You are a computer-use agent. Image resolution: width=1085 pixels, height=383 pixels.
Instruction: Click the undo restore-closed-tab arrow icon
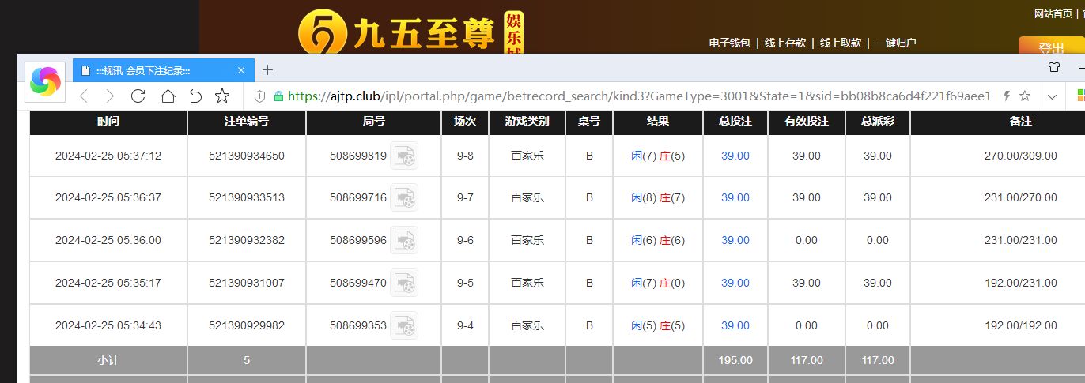195,96
